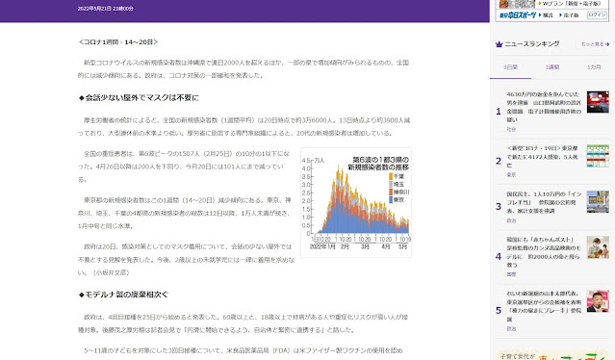
Task: Switch to the 1週間 ranking tab
Action: (x=551, y=67)
